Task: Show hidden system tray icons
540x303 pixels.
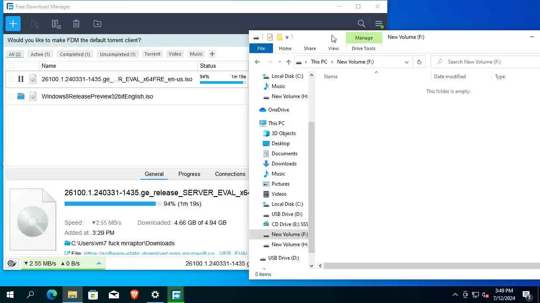Action: (455, 295)
